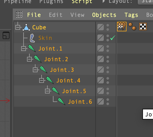
Task: Open the Object Manager File menu
Action: pos(34,15)
